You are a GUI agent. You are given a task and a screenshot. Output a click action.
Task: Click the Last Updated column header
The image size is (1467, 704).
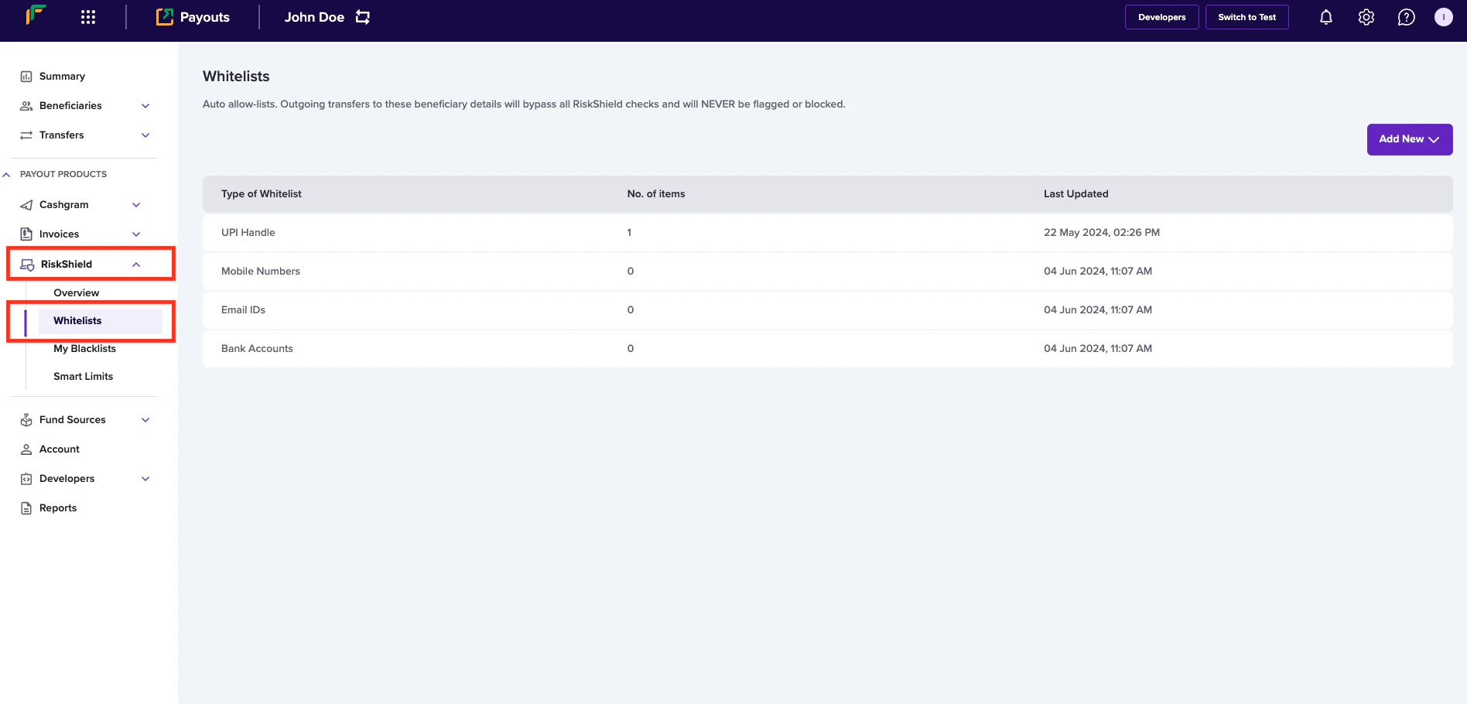coord(1076,194)
